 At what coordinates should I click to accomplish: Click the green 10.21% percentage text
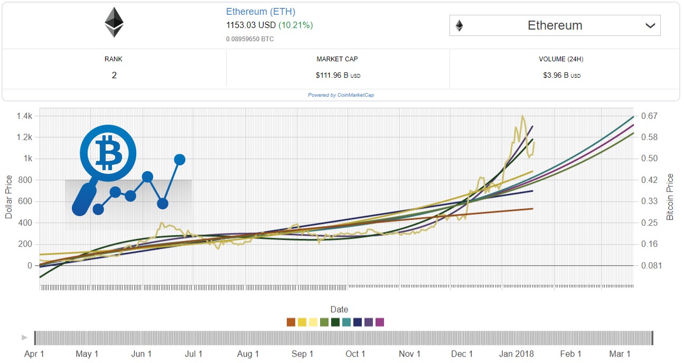pos(297,24)
